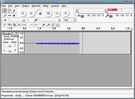Click the track vertical scale ruler
The width and height of the screenshot is (135, 99).
21,43
